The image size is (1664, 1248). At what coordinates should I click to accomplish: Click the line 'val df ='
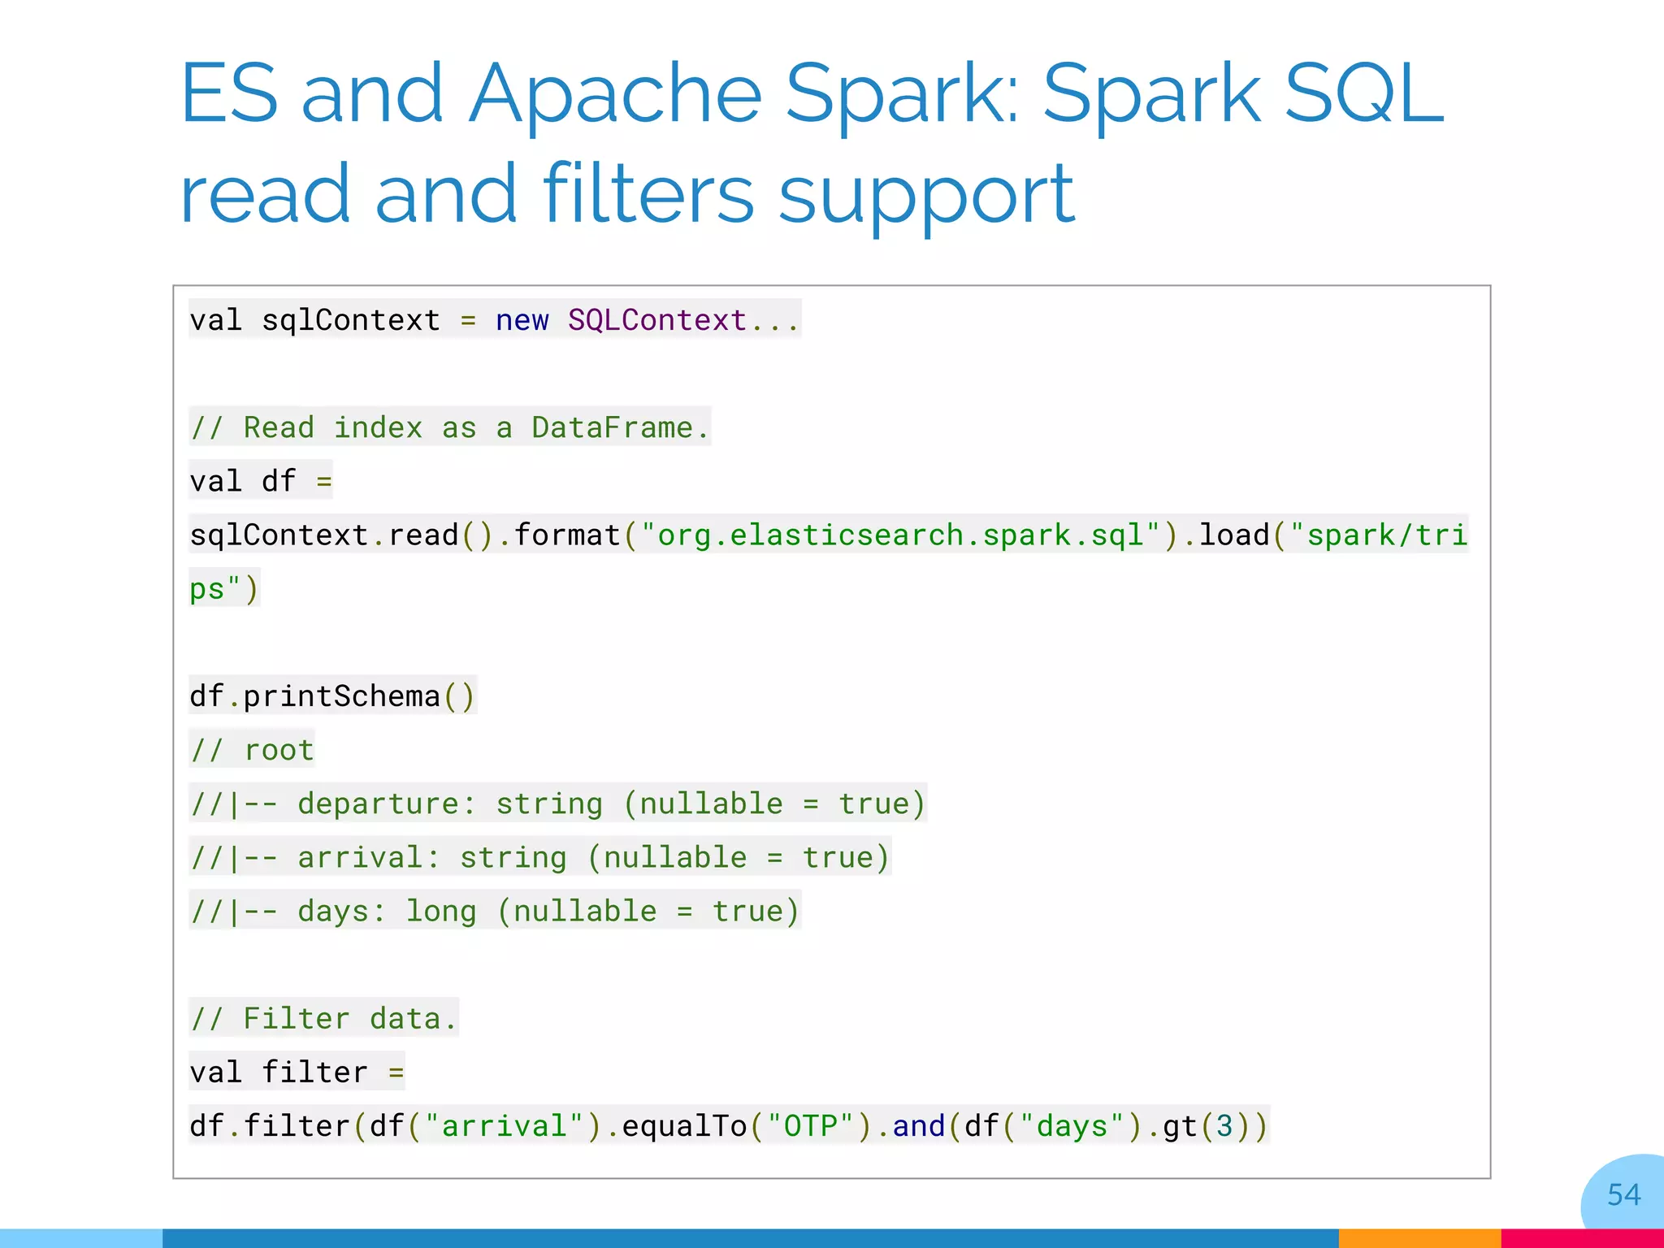pos(261,480)
